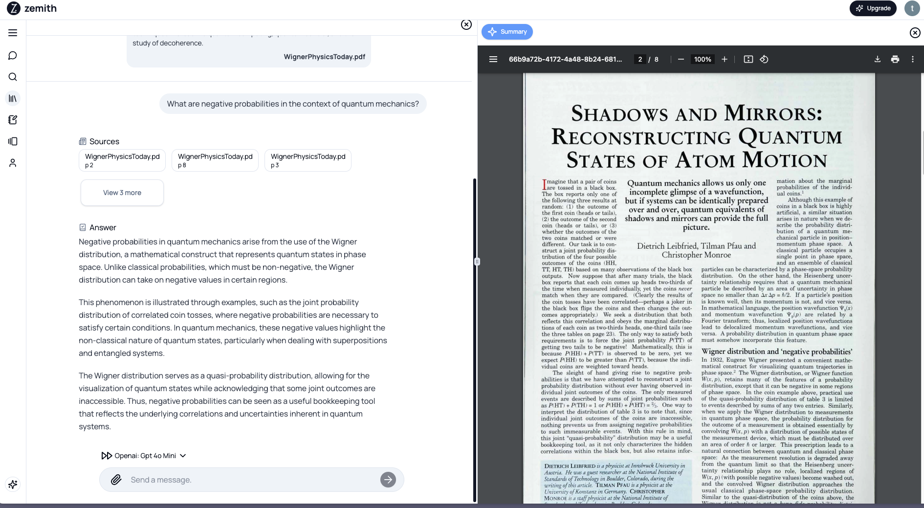Print the PDF document
924x508 pixels.
895,59
